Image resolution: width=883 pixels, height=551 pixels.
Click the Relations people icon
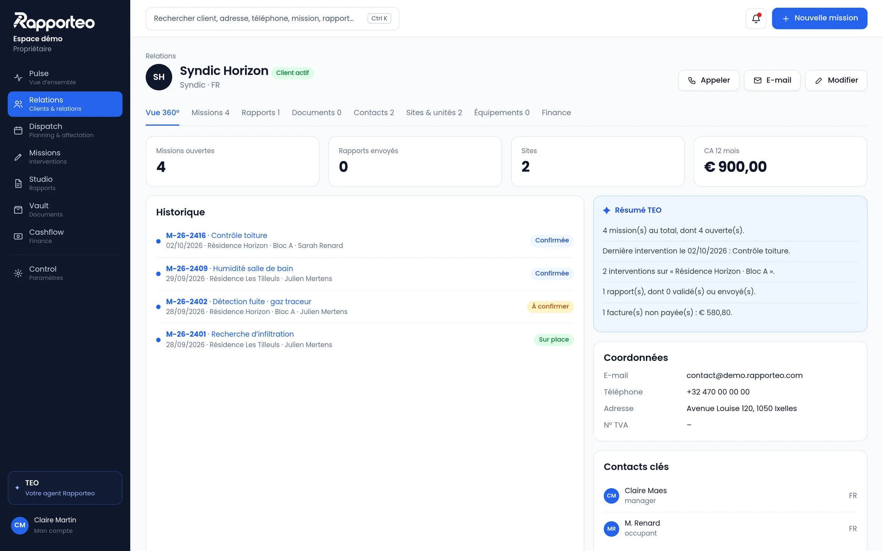(18, 104)
